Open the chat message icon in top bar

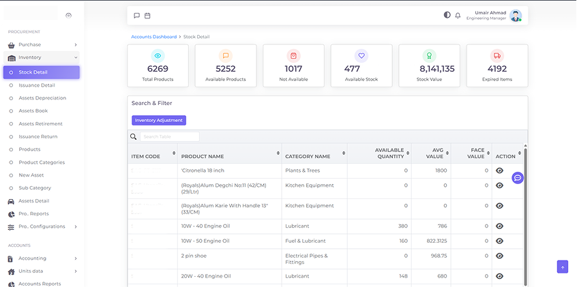pos(136,15)
